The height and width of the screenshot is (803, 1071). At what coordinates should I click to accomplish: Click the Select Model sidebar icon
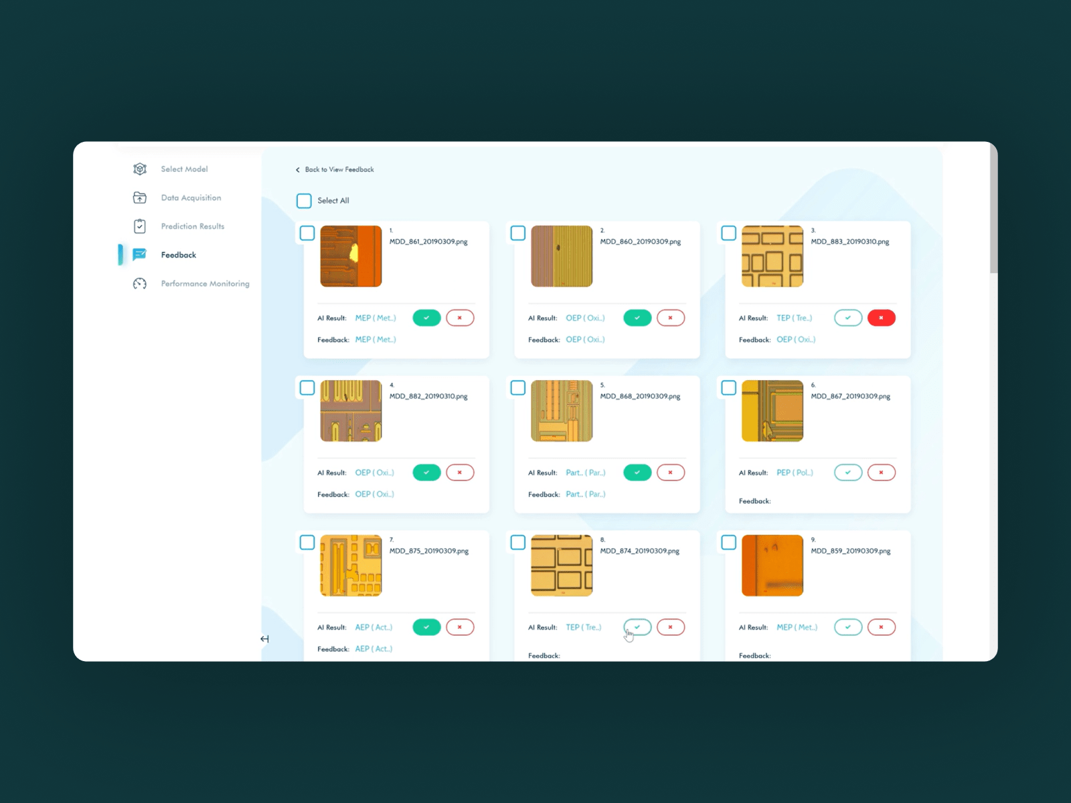[140, 169]
